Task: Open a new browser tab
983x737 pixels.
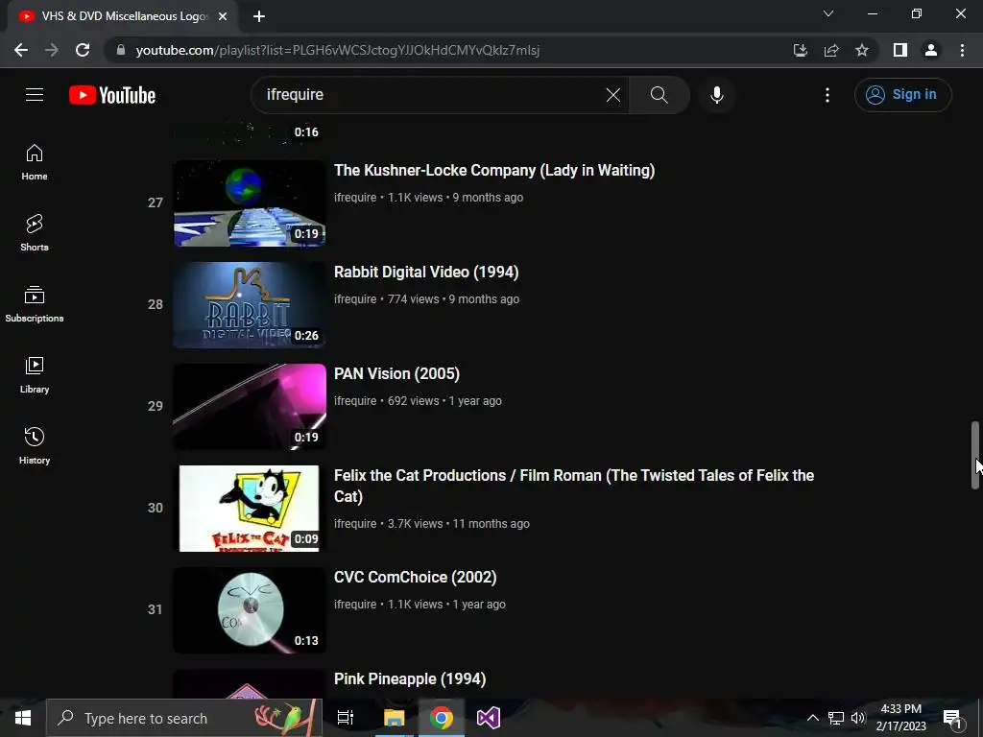Action: coord(259,16)
